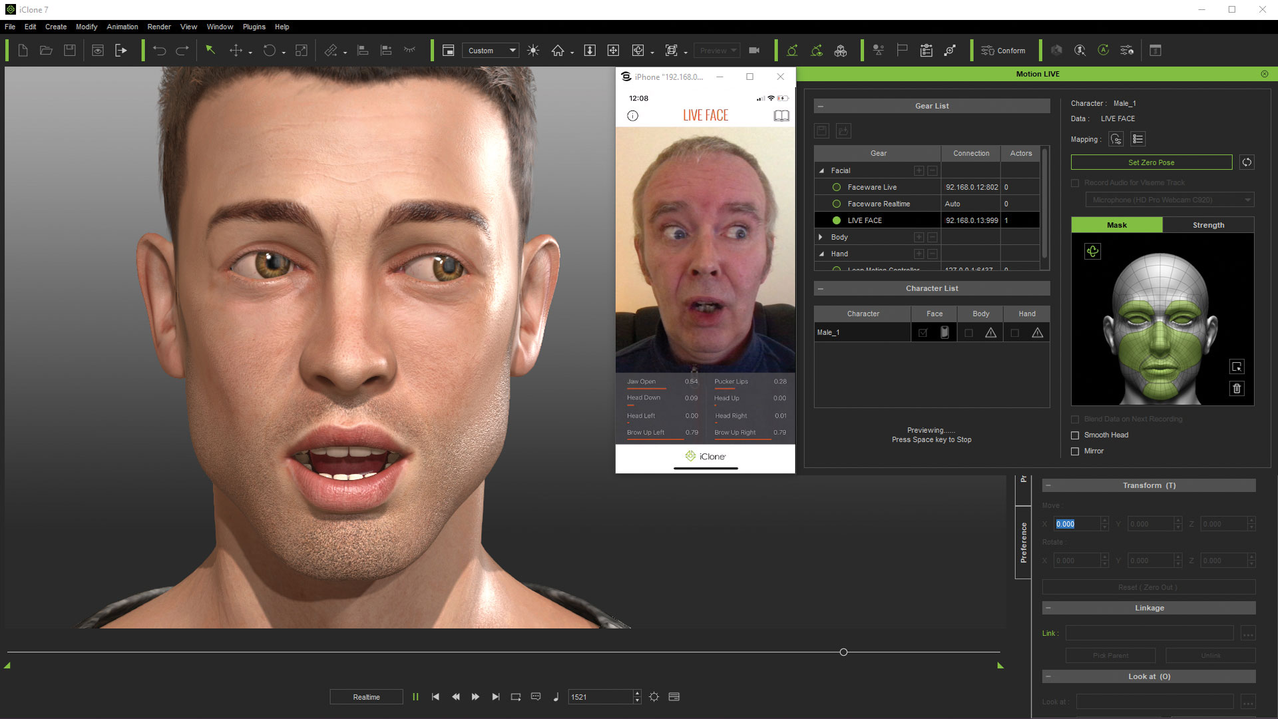Click the rotate/refresh icon near Set Zero Pose
Screen dimensions: 1278x719
(x=1247, y=162)
